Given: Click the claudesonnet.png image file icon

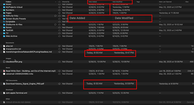Looking at the screenshot, I should pos(4,62).
